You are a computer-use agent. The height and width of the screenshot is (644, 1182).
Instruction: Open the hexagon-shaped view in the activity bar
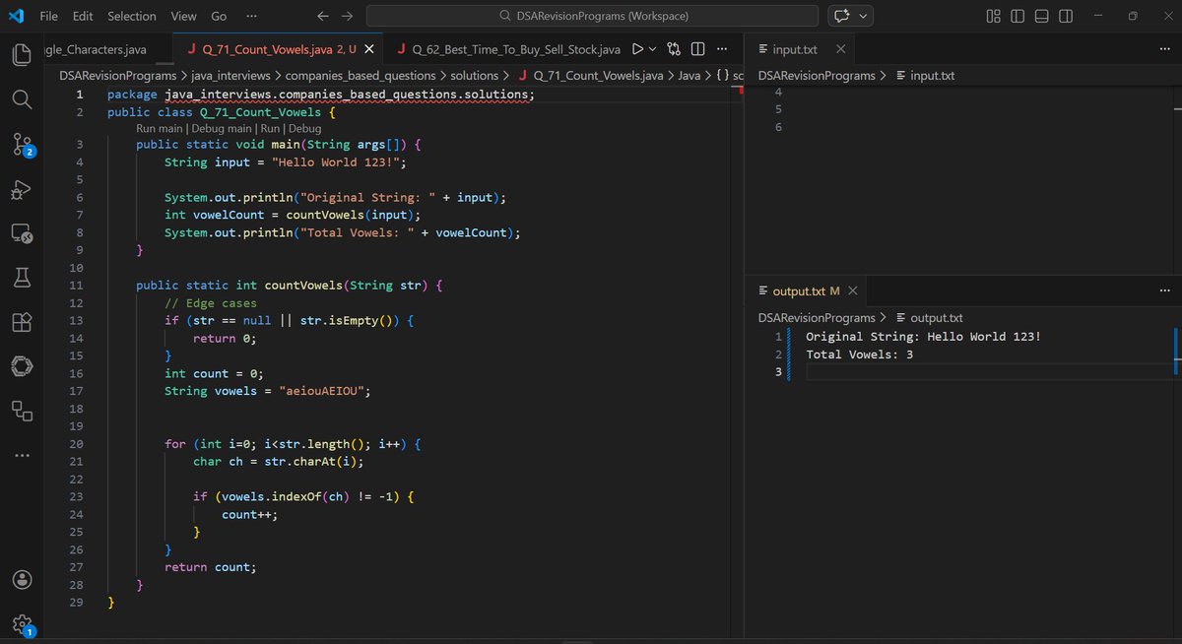(x=22, y=366)
